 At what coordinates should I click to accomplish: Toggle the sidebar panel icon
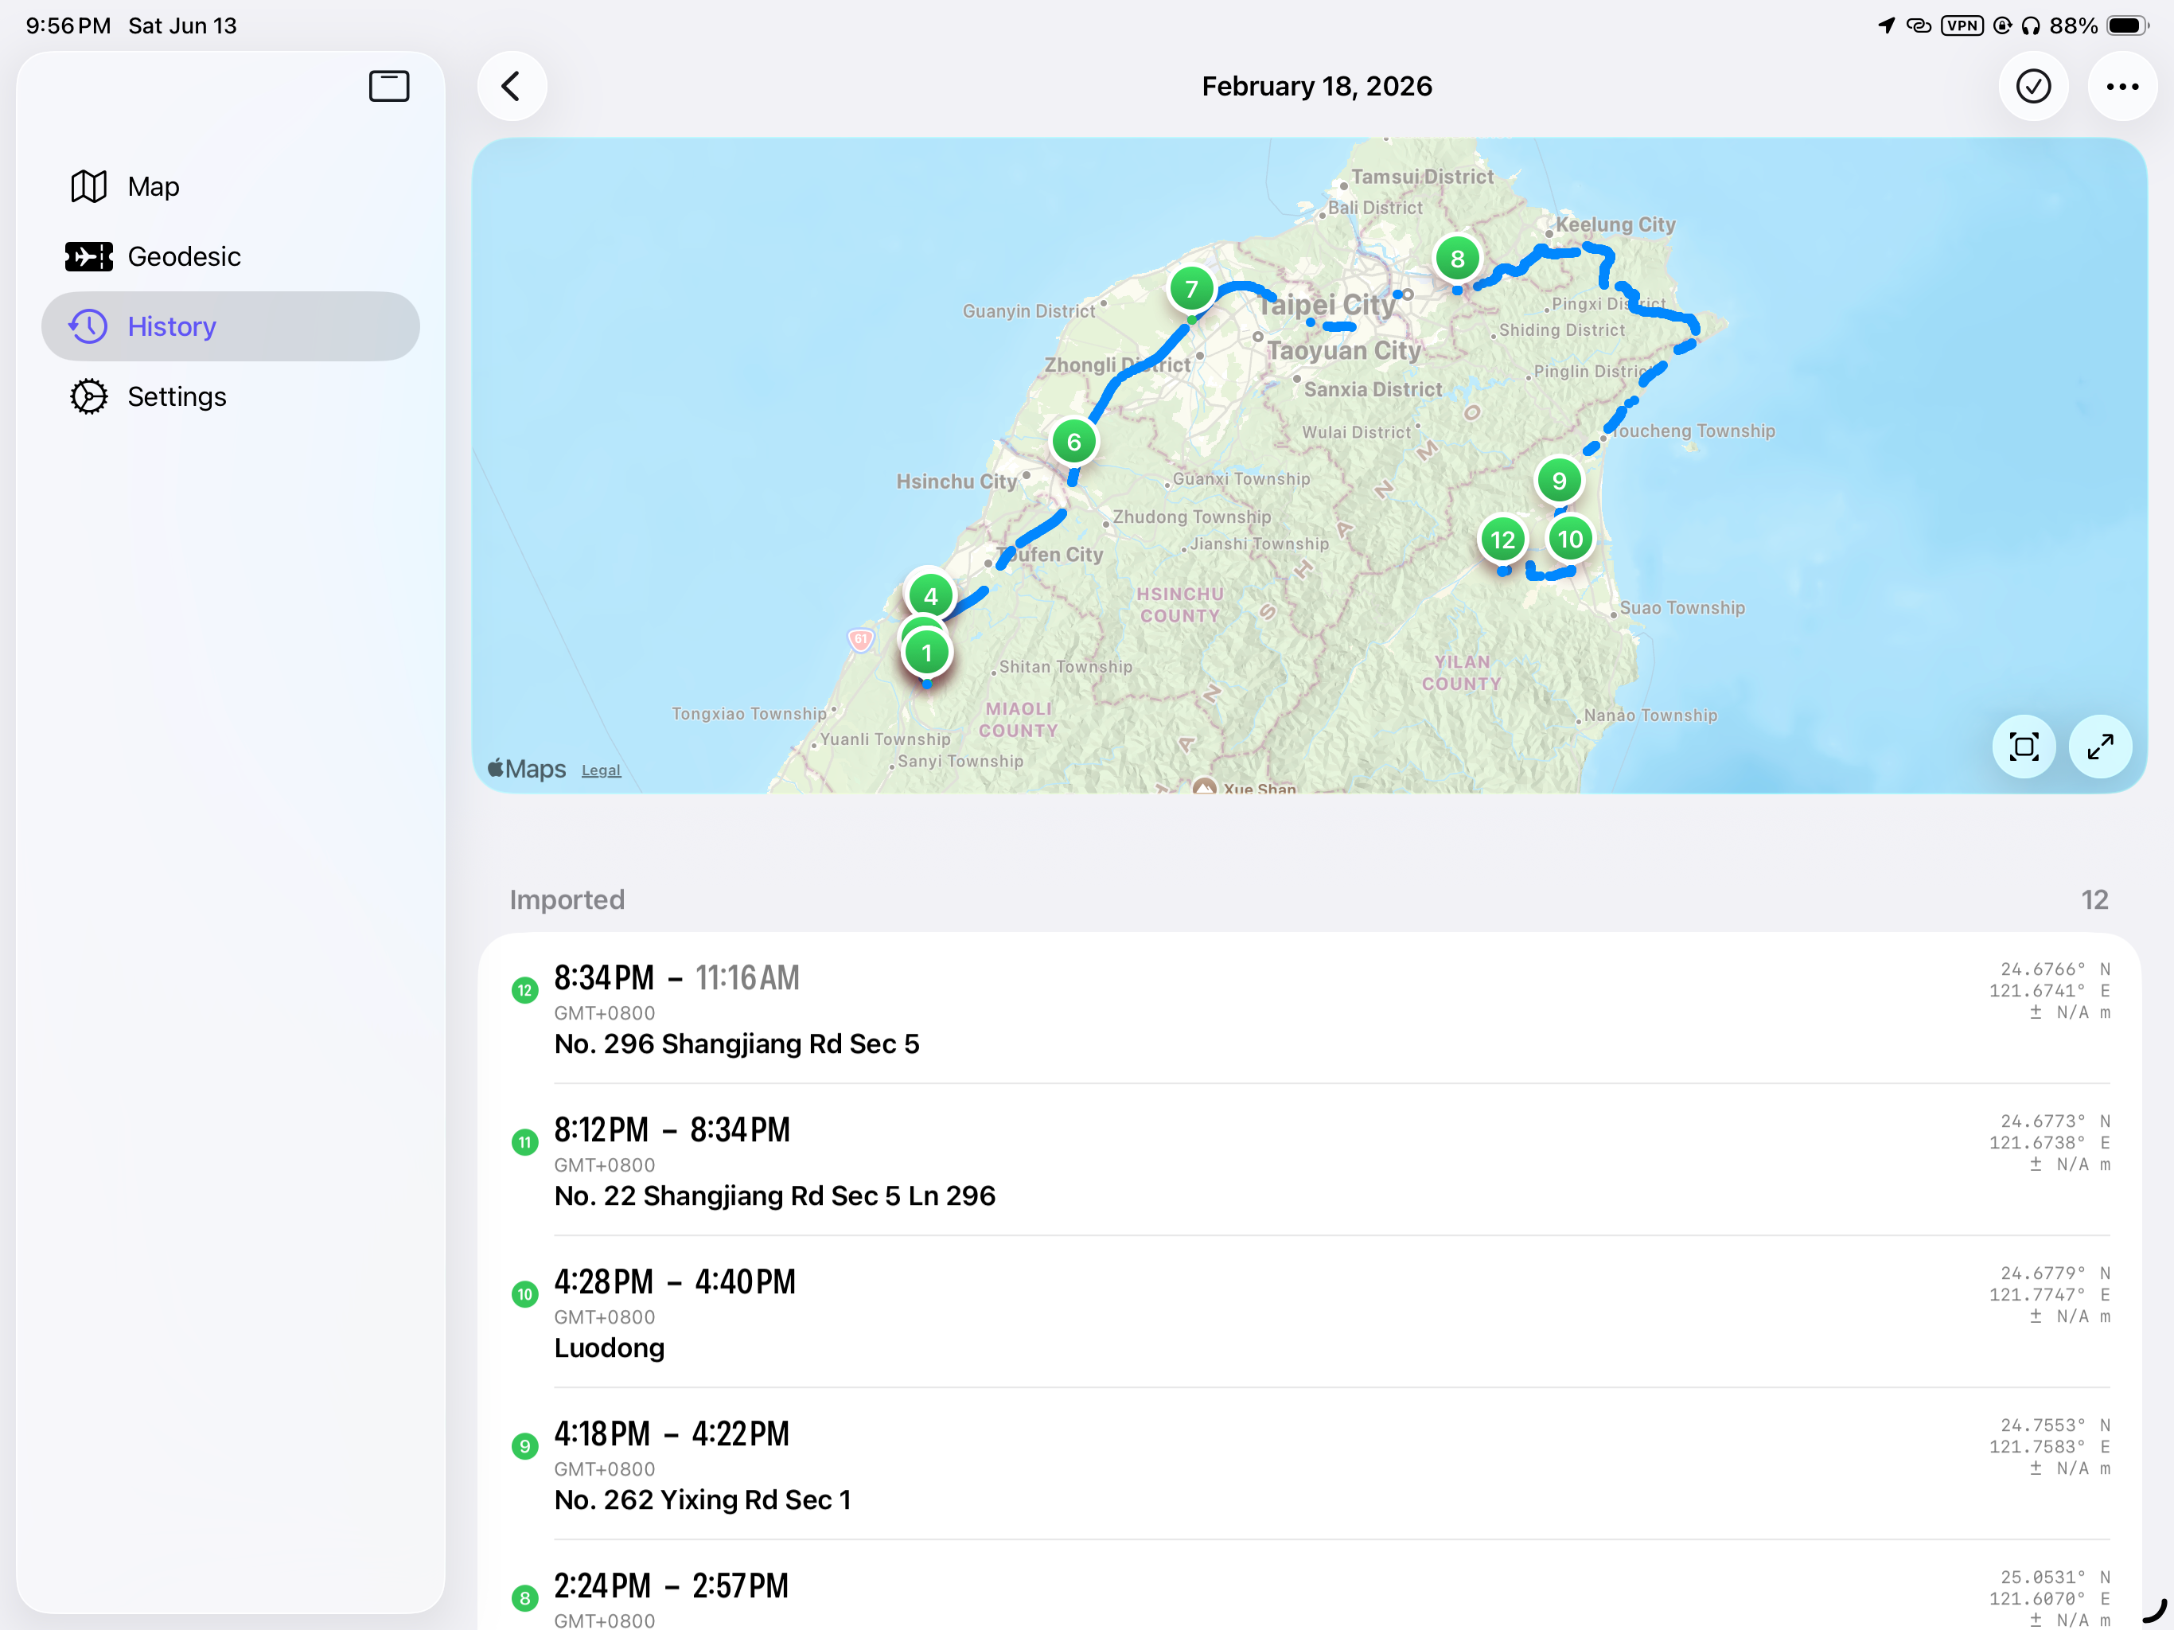coord(389,87)
